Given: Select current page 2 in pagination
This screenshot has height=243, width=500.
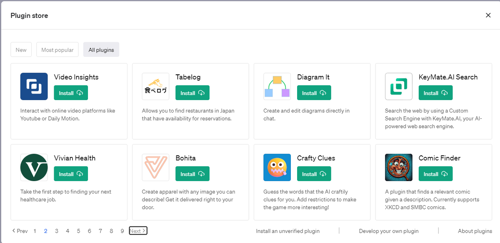Looking at the screenshot, I should point(46,231).
